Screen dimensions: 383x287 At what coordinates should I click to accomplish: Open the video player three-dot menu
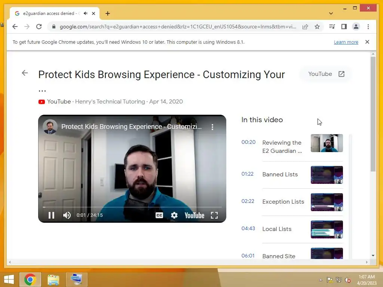click(x=212, y=127)
